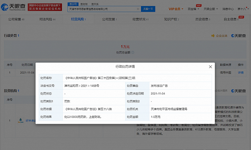Click the 天眼查 logo in header
Viewport: 251px width, 150px height.
pyautogui.click(x=13, y=7)
